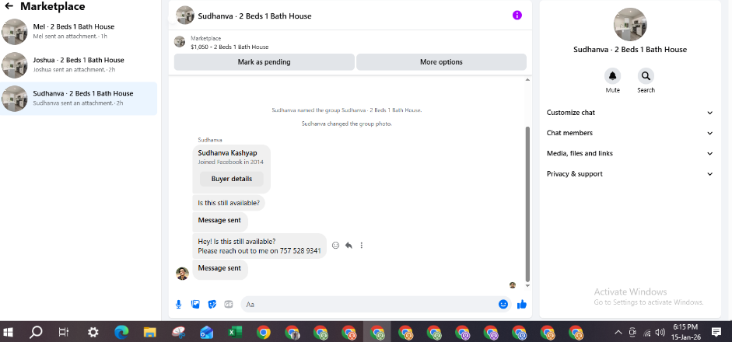Mute this chat with the bell icon
Image resolution: width=732 pixels, height=342 pixels.
tap(612, 76)
